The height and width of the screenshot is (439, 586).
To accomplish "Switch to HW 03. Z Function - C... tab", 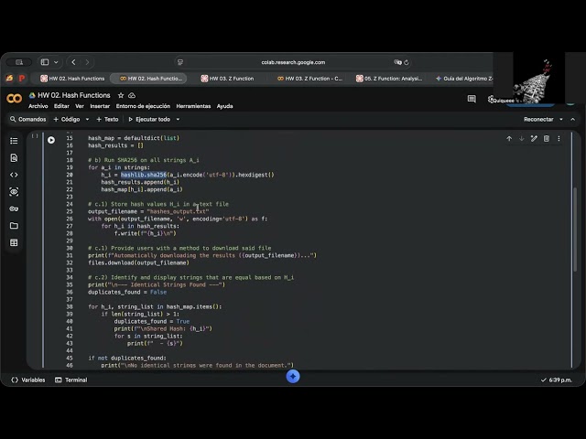I will click(309, 79).
